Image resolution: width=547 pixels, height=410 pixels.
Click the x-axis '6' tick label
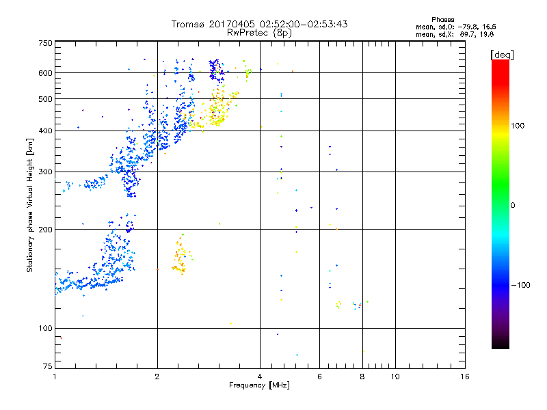click(x=319, y=377)
